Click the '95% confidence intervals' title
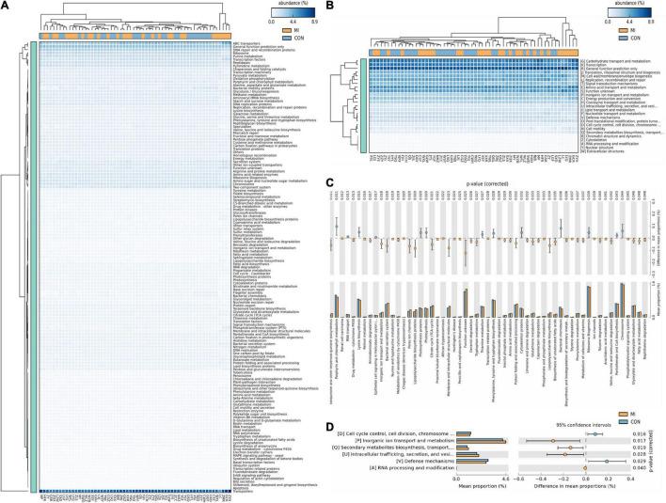The width and height of the screenshot is (666, 503). 584,424
